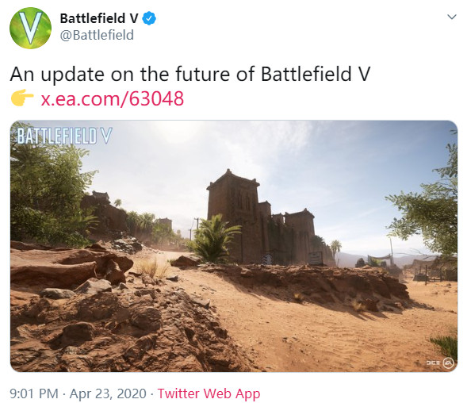Visit the @Battlefield handle
The image size is (467, 403).
97,35
